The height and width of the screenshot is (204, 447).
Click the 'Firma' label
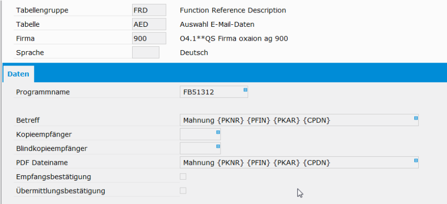click(x=25, y=38)
